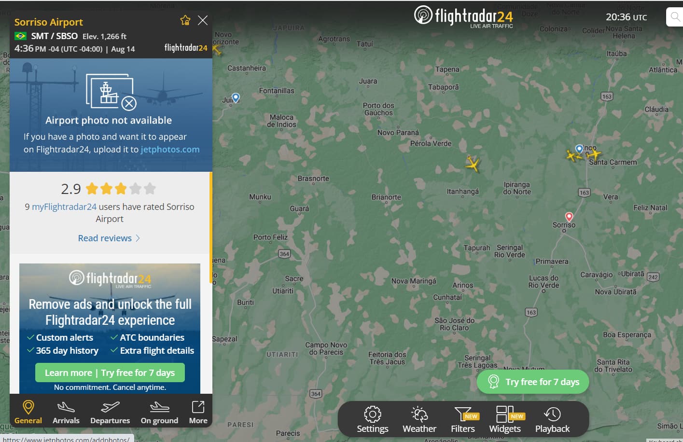Viewport: 683px width, 442px height.
Task: Open the Widgets panel
Action: coord(505,420)
